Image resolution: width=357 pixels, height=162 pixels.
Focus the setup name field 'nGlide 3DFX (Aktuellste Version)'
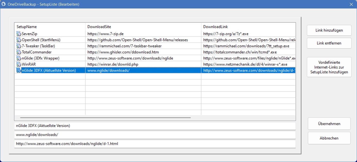coord(155,126)
